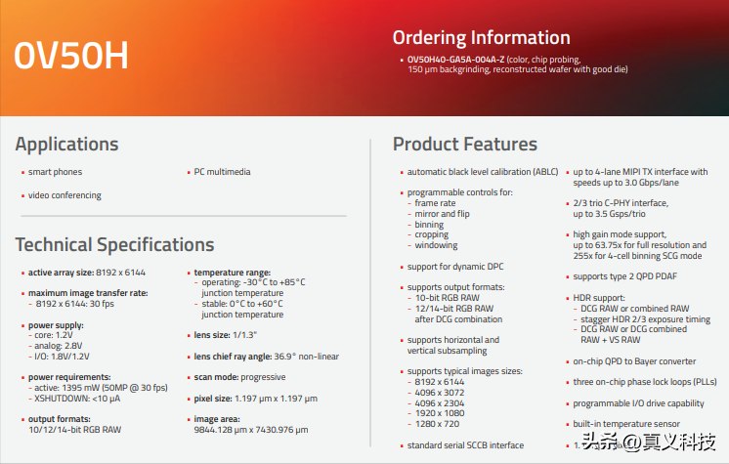The width and height of the screenshot is (729, 464).
Task: Click support for dynamic DPC bullet
Action: tap(455, 267)
